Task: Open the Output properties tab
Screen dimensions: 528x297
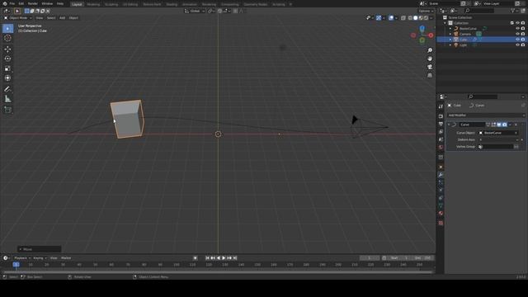Action: (441, 125)
